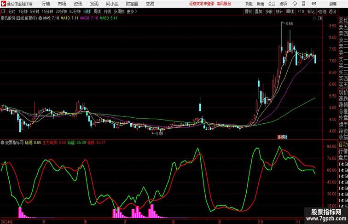Screen dimensions: 348x224
Task: Open the 市场 menu
Action: point(62,4)
